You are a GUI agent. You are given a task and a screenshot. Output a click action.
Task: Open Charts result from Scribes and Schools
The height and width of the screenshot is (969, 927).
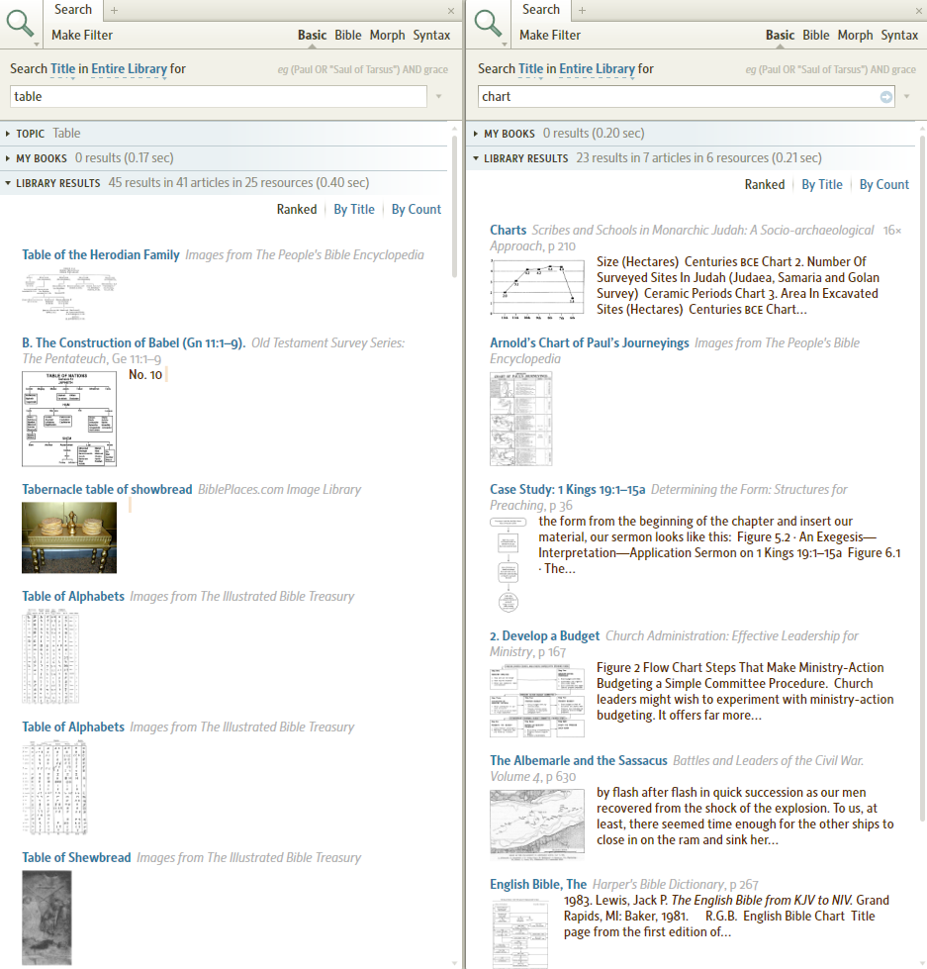click(509, 230)
